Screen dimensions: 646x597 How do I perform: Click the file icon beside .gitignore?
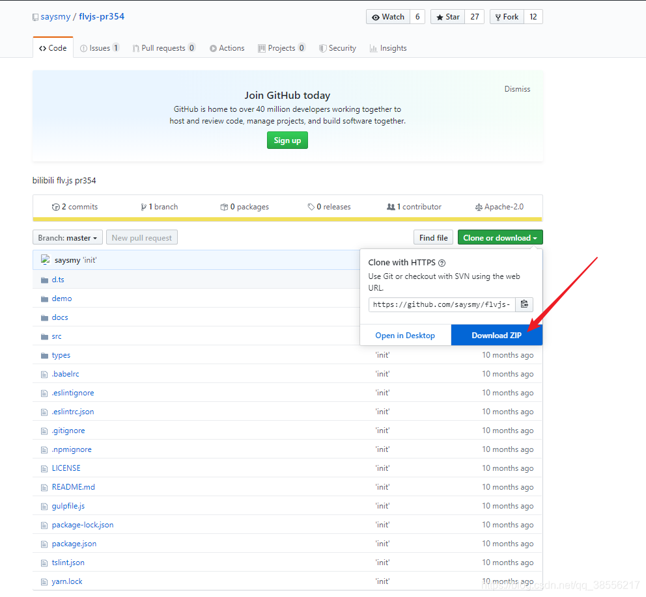[44, 431]
